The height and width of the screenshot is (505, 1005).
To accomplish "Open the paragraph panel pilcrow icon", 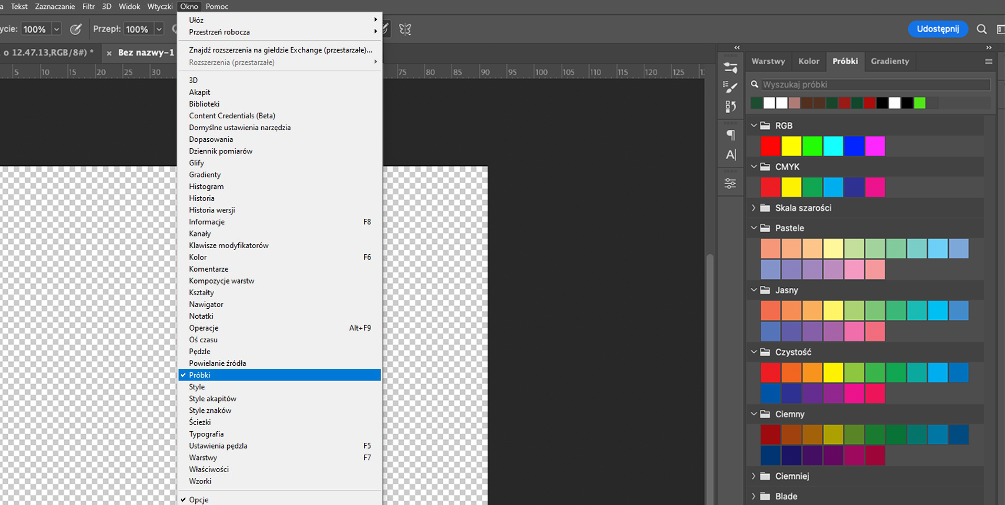I will click(731, 135).
